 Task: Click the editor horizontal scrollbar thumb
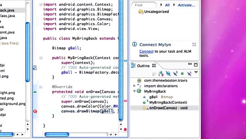(57, 134)
